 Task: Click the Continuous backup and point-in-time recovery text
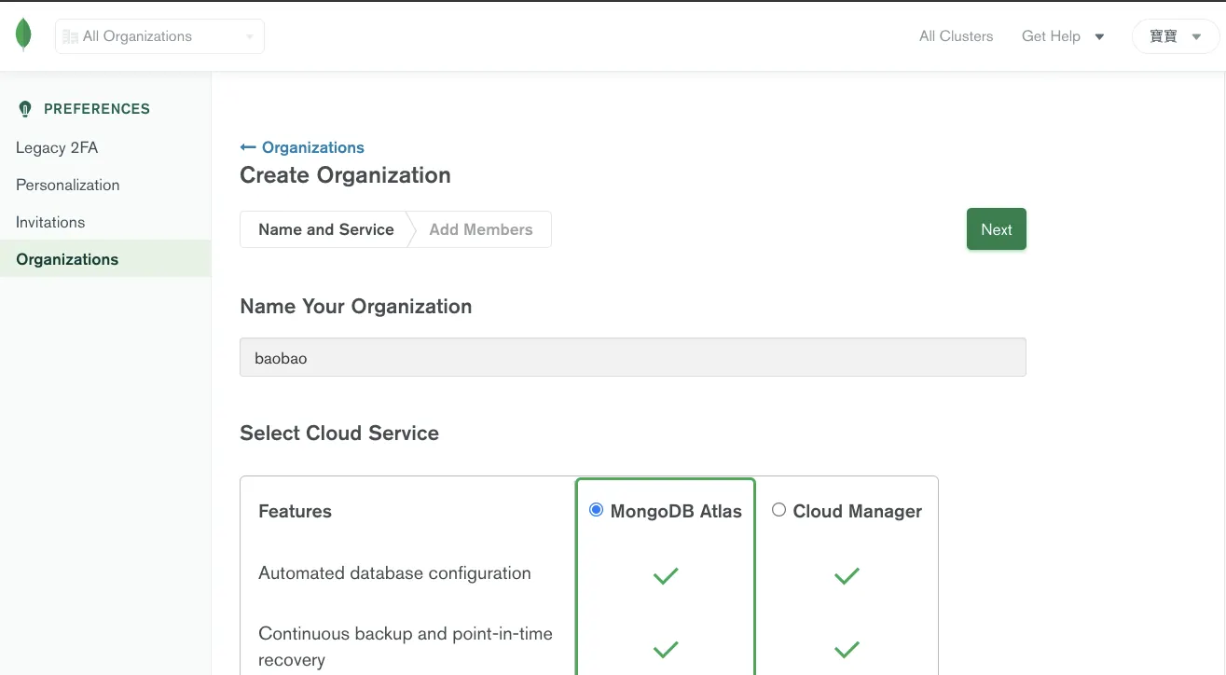tap(406, 647)
